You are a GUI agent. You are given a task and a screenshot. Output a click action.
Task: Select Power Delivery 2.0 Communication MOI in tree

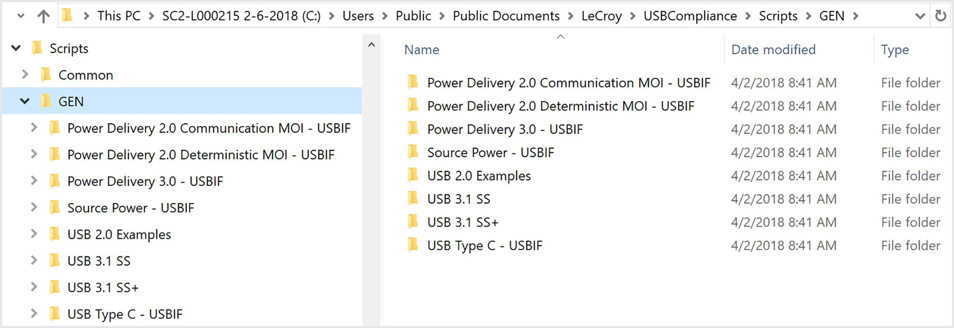(209, 128)
